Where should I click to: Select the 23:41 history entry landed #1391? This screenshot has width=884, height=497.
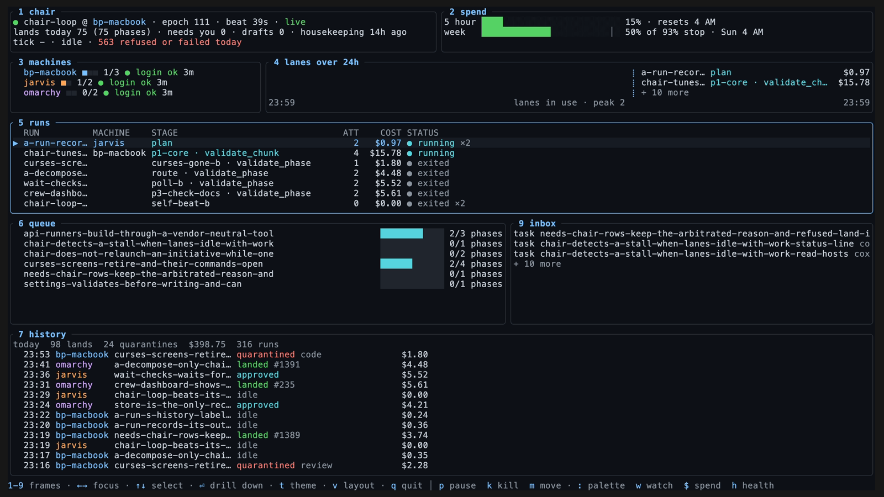(225, 364)
